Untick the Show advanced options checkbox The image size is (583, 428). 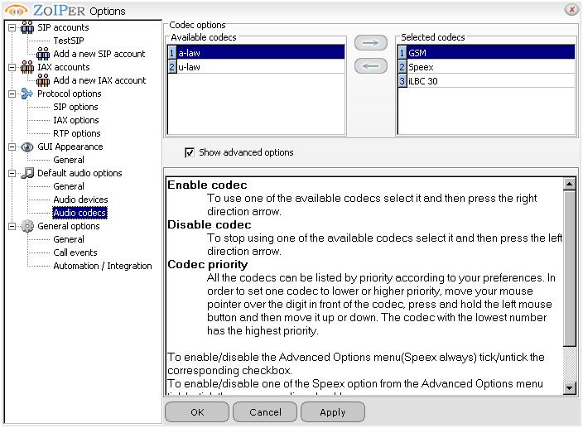tap(190, 152)
